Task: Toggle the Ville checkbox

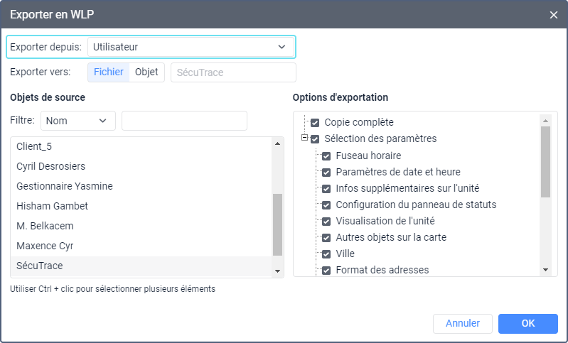Action: [326, 254]
